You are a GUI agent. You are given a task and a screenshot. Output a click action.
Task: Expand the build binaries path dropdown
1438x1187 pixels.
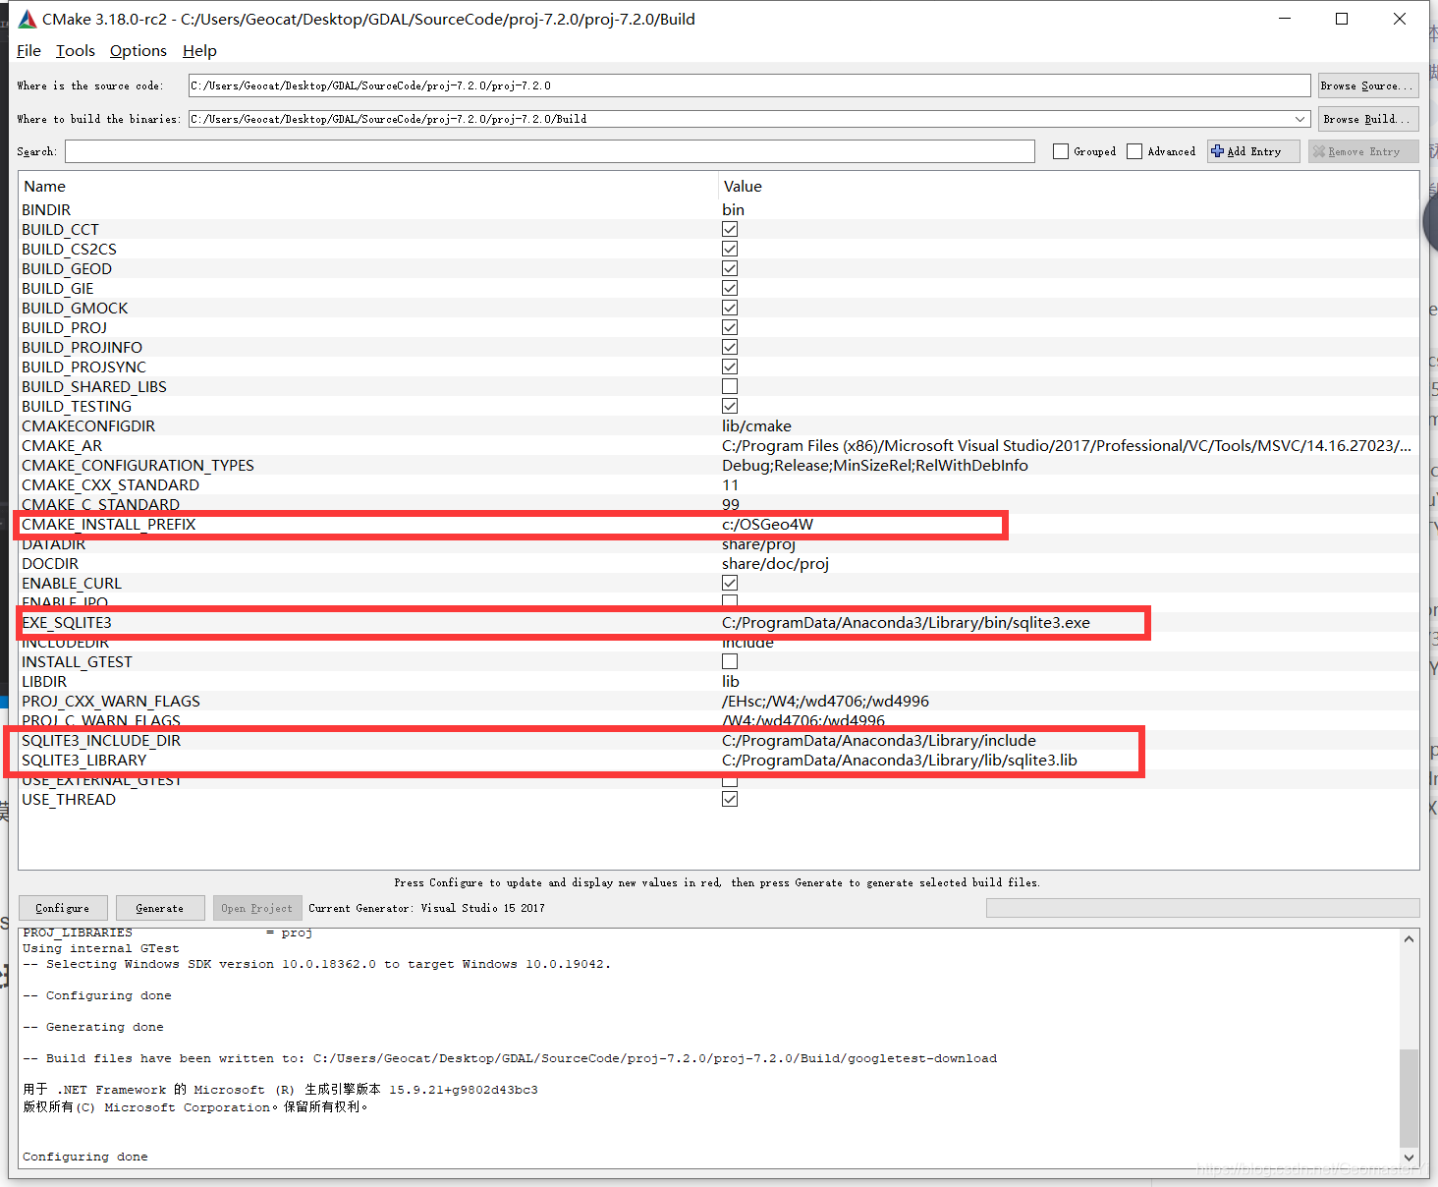point(1300,119)
